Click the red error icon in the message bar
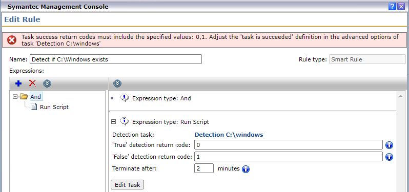 click(12, 40)
